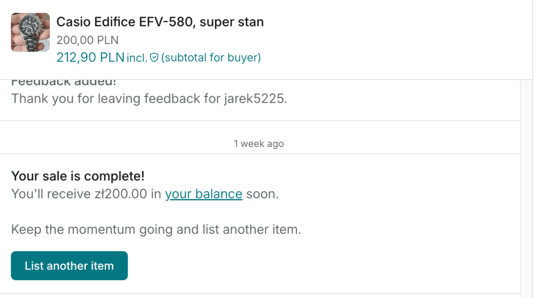Screen dimensions: 535x298
Task: Select the 'Casio Edifice EFV-580, super stan' title
Action: (160, 22)
